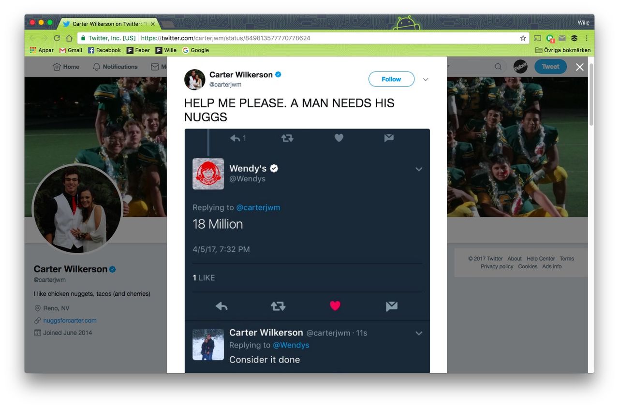This screenshot has height=408, width=619.
Task: Reload the page with the refresh icon
Action: coord(57,38)
